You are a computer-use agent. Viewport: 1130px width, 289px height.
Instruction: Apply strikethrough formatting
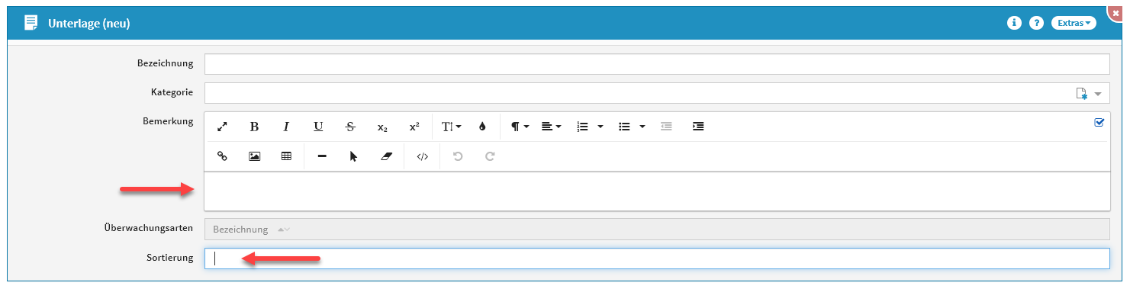click(350, 127)
